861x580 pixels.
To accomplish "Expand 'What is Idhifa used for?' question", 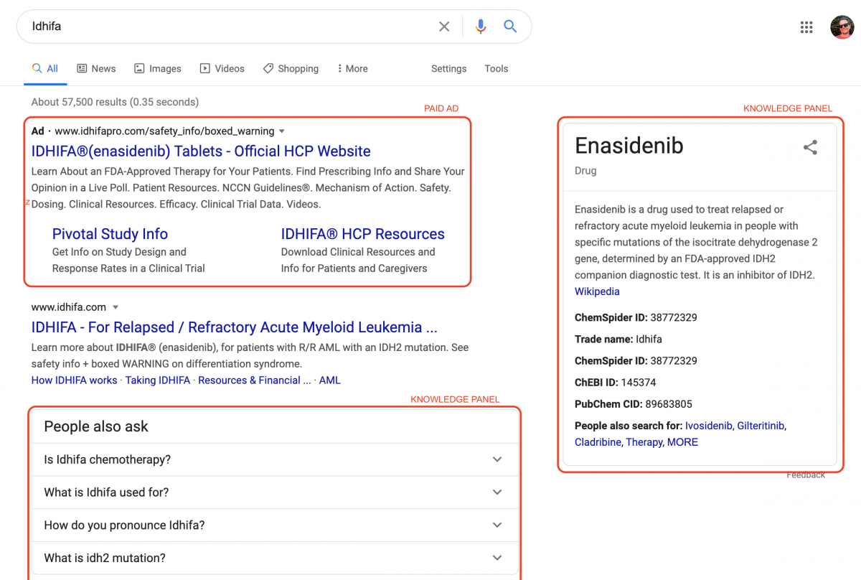I will 274,492.
